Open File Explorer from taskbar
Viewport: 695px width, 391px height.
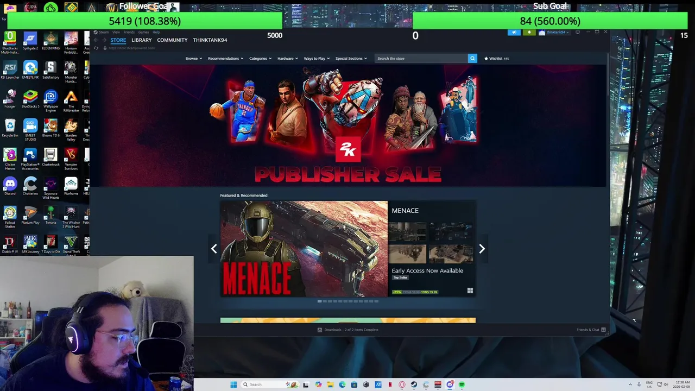pos(330,384)
